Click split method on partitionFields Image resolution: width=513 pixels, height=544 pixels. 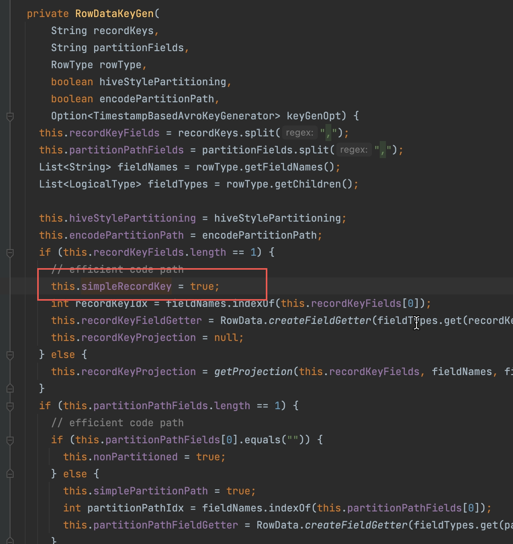[x=313, y=150]
